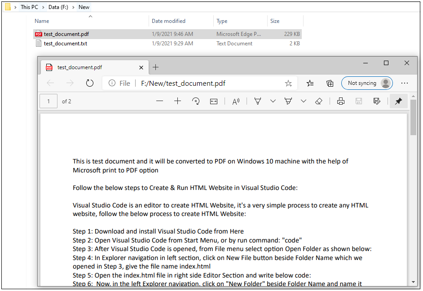The height and width of the screenshot is (291, 423).
Task: Click the Save as icon
Action: 377,101
